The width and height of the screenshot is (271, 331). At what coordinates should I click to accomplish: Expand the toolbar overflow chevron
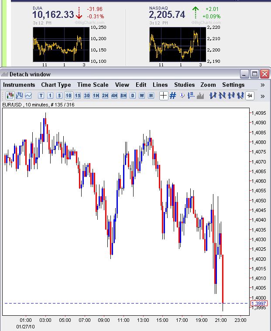(x=263, y=96)
